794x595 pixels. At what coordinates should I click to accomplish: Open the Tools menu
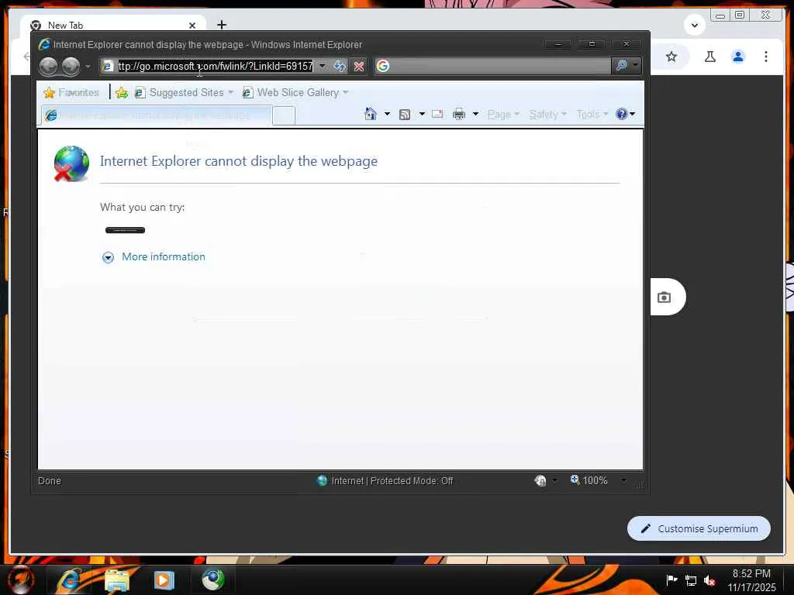click(592, 115)
